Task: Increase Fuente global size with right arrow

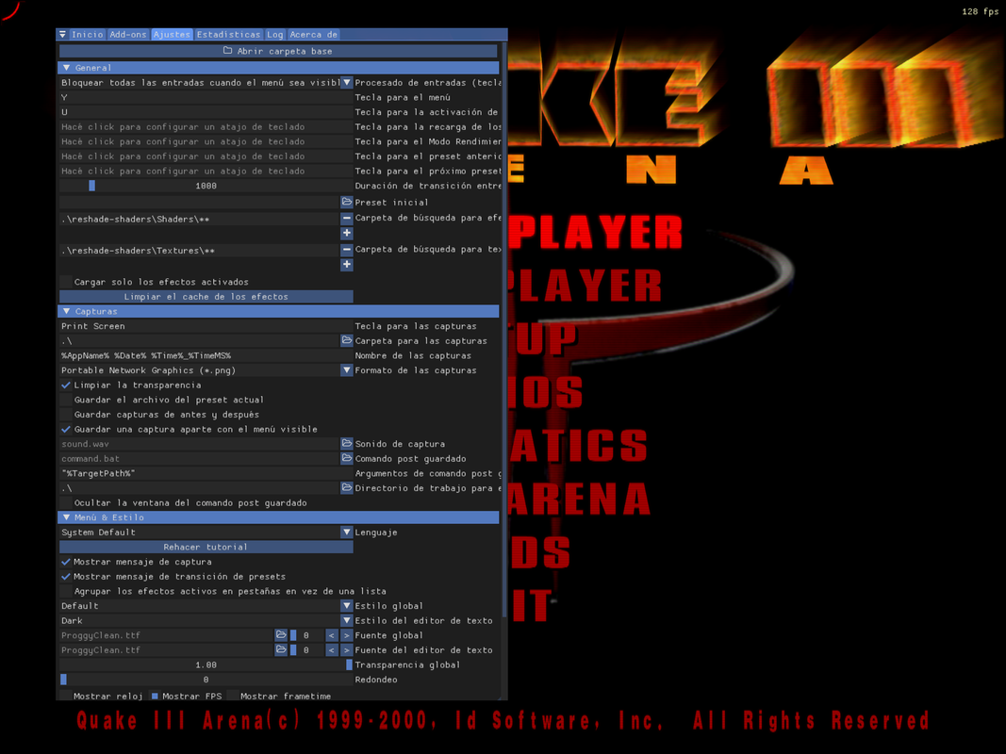Action: pos(346,634)
